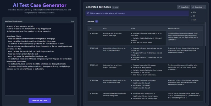Click the Copy Table button
Screen dimensions: 211x106
point(184,7)
